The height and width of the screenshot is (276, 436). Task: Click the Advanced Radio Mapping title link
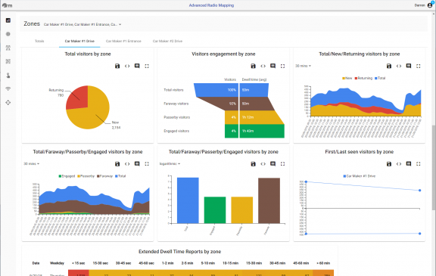coord(211,5)
